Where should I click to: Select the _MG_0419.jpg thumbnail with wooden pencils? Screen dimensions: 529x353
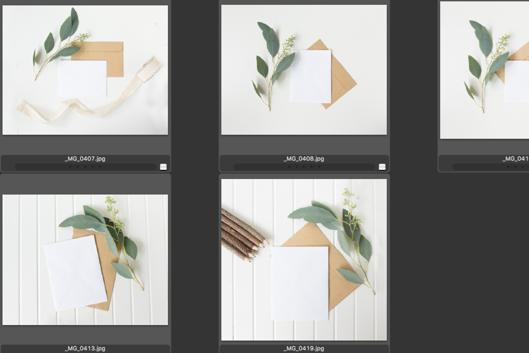pyautogui.click(x=304, y=260)
